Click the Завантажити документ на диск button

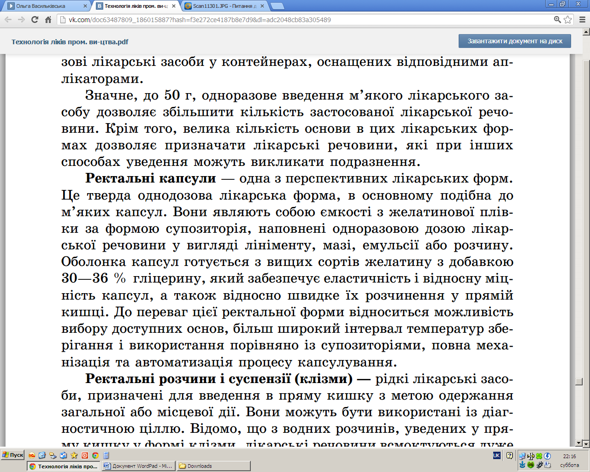tap(514, 41)
